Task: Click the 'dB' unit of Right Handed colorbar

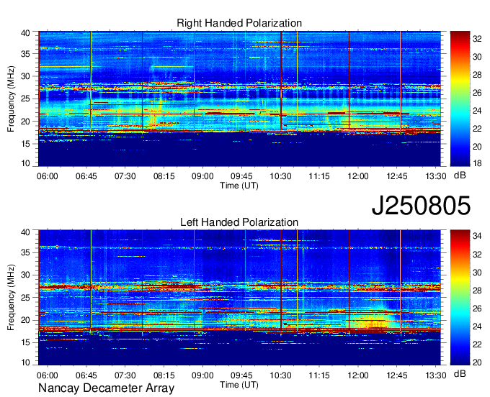Action: coord(460,175)
